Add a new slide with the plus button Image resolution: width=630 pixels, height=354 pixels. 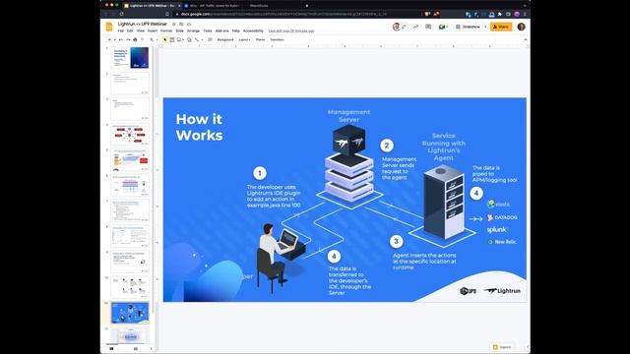tap(109, 39)
